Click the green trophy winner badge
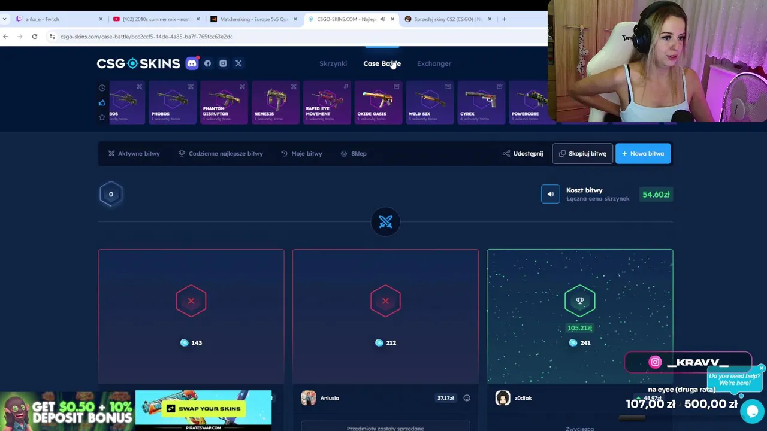This screenshot has width=767, height=431. 579,301
